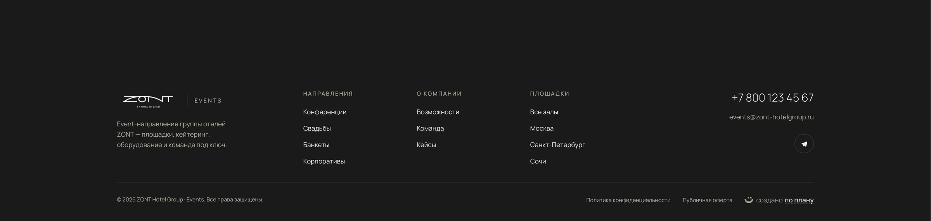Viewport: 931px width, 221px height.
Task: Open the Публичная оферта link
Action: [x=707, y=200]
